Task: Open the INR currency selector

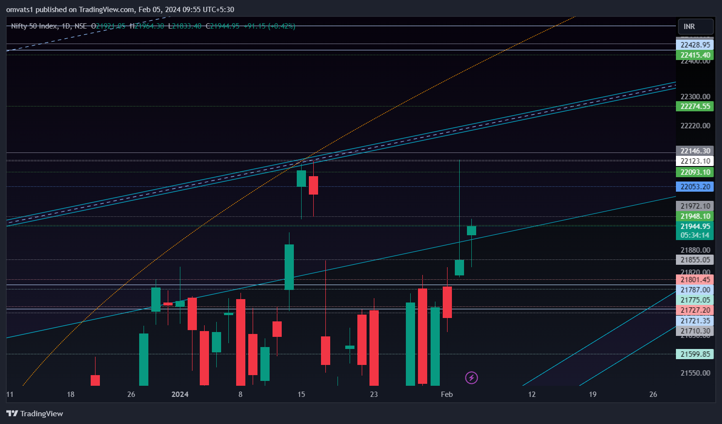Action: [696, 27]
